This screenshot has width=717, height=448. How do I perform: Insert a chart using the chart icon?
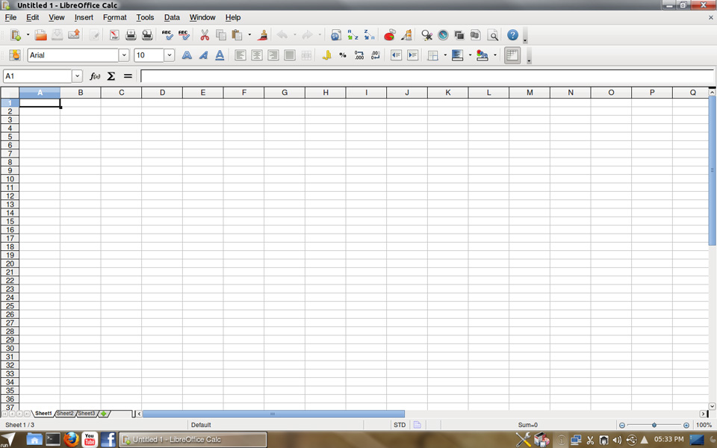(x=389, y=35)
